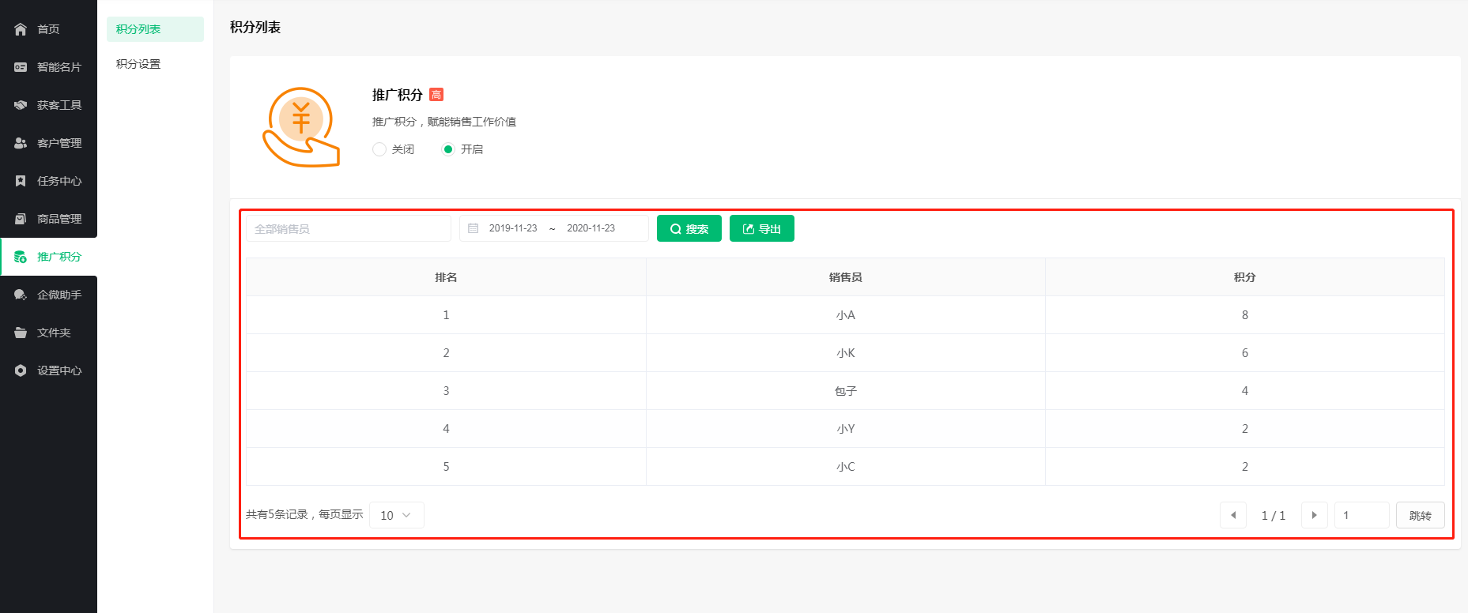Click salesperson cell 小A
1468x613 pixels.
coord(846,315)
